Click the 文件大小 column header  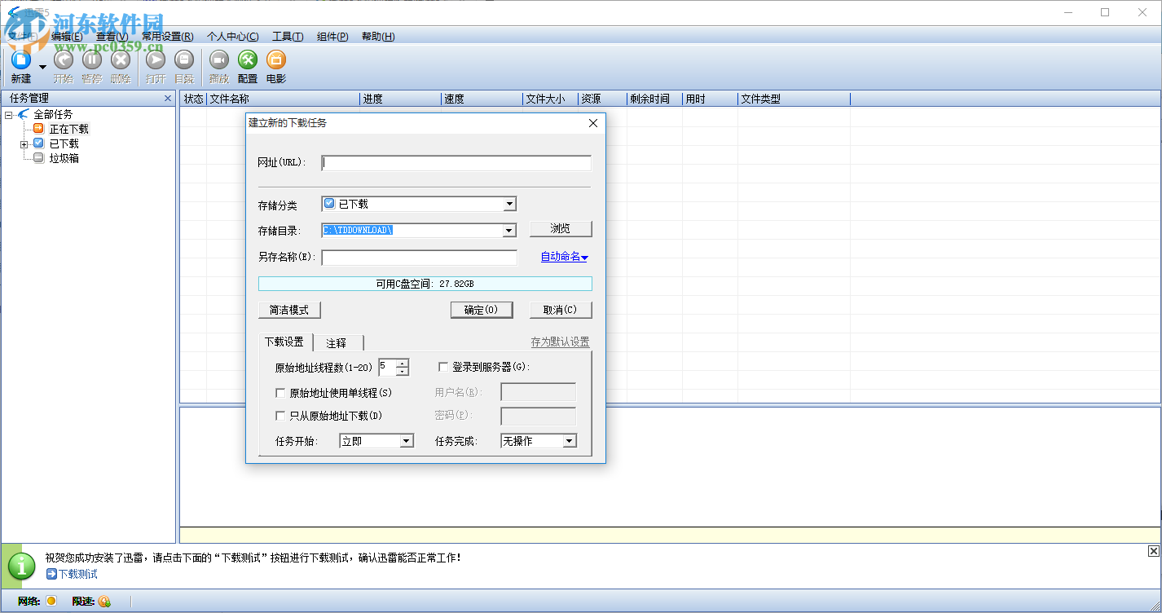click(x=550, y=99)
